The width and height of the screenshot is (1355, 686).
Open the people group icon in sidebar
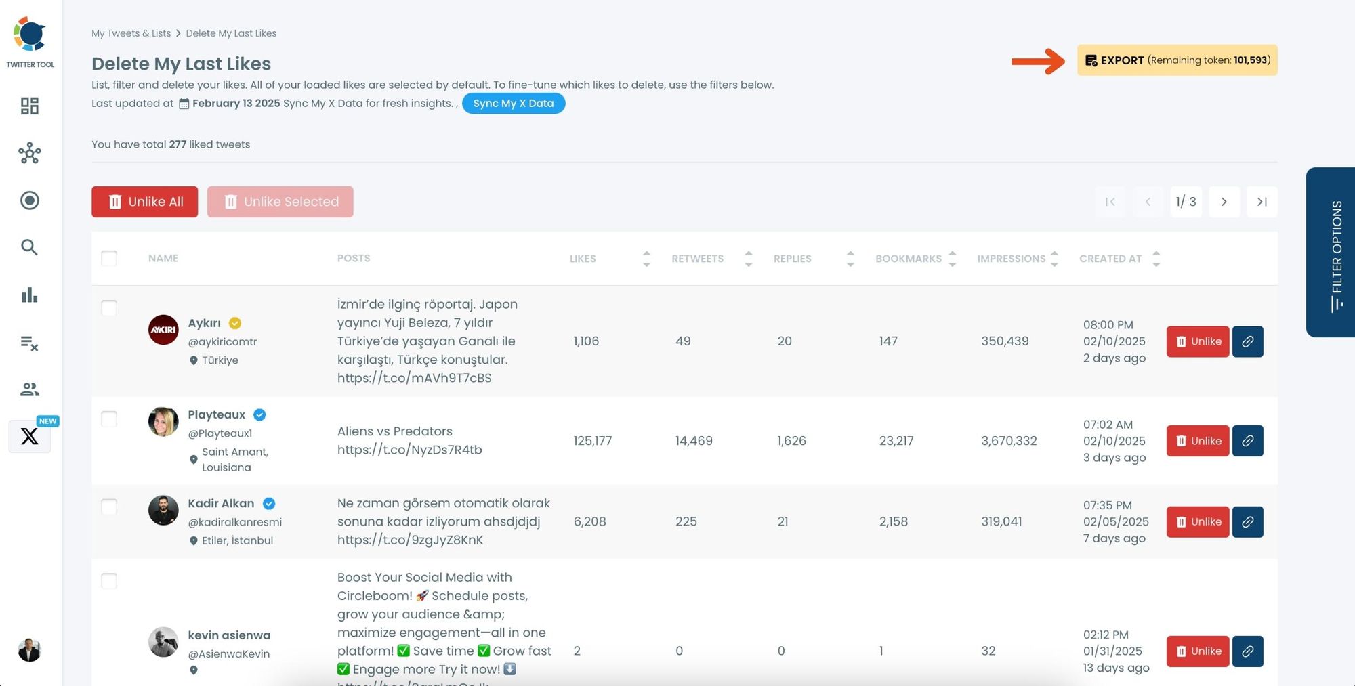click(x=30, y=389)
